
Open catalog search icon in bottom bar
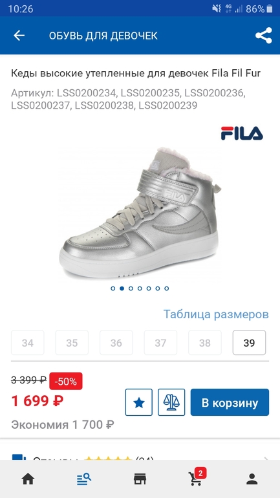[84, 479]
